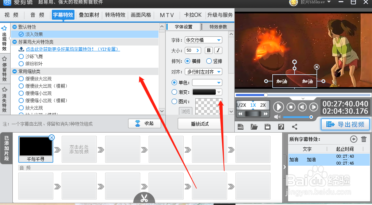
Task: Click the 导出视频 export button
Action: 345,124
